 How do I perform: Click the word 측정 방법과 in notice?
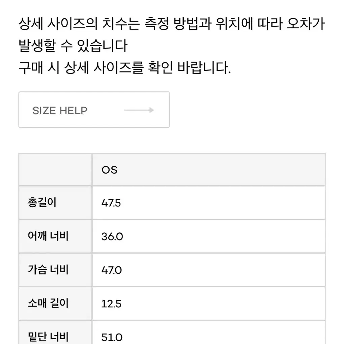point(178,24)
